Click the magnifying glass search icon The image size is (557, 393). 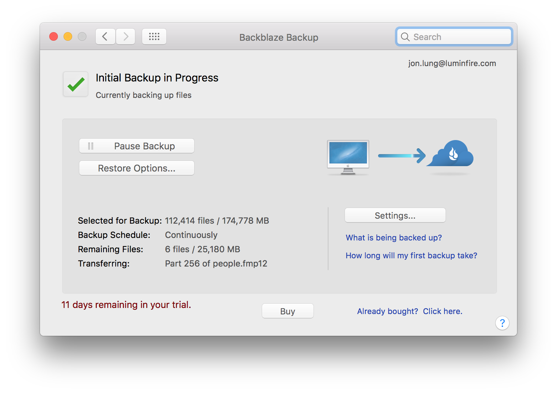click(405, 37)
